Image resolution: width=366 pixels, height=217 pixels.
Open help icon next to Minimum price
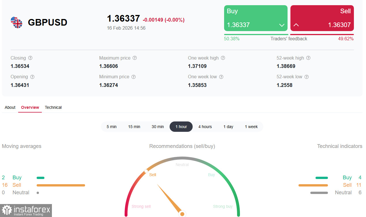point(134,77)
